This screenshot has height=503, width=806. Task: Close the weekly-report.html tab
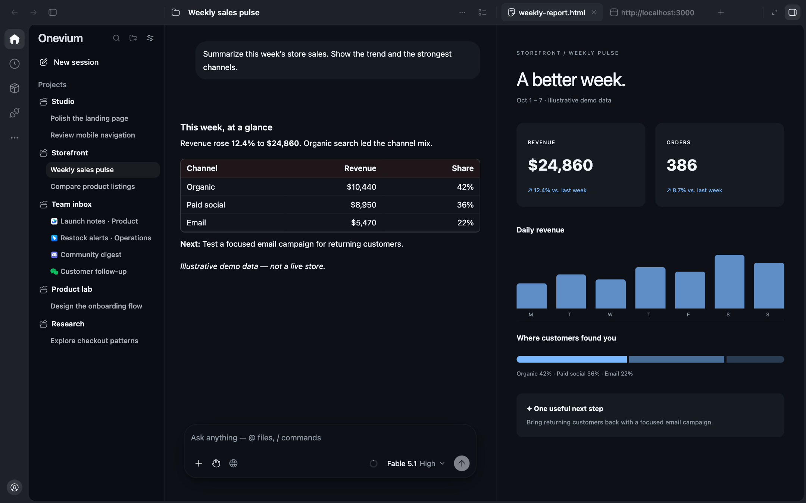[594, 12]
